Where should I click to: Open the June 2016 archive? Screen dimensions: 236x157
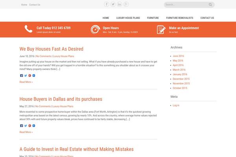tap(178, 56)
